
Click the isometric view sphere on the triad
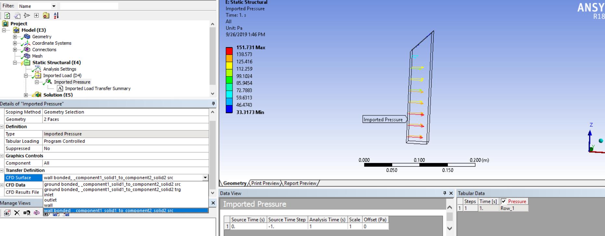[x=601, y=141]
